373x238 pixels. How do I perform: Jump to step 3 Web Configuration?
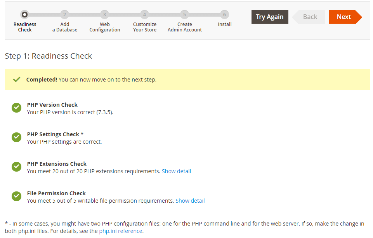[x=104, y=15]
